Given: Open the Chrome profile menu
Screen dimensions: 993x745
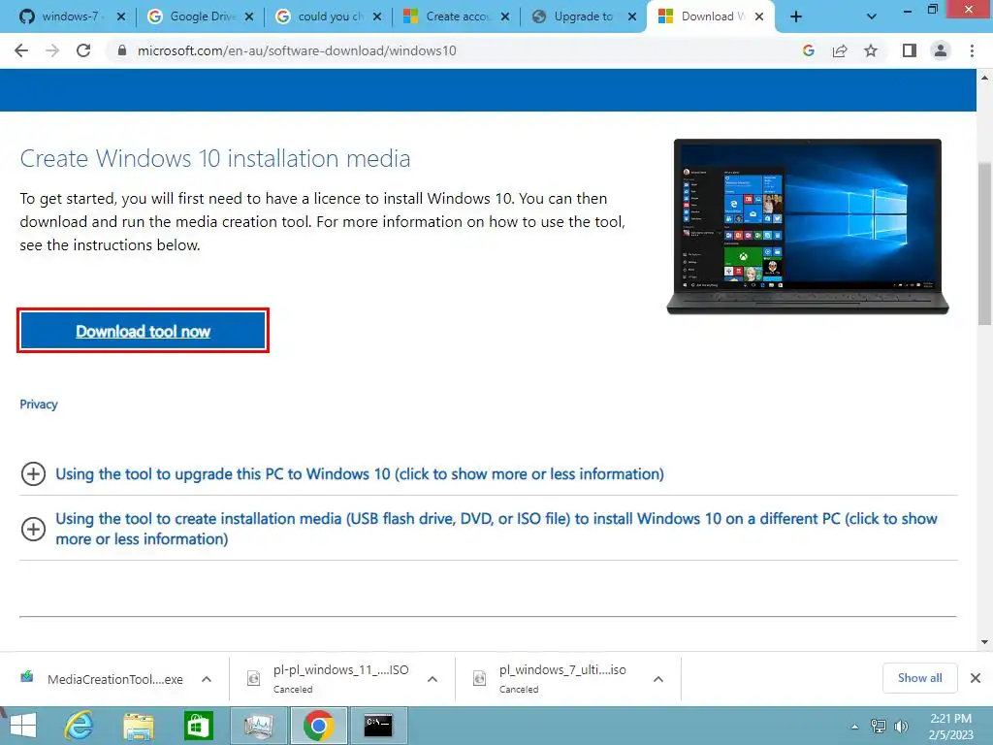Looking at the screenshot, I should pyautogui.click(x=941, y=50).
